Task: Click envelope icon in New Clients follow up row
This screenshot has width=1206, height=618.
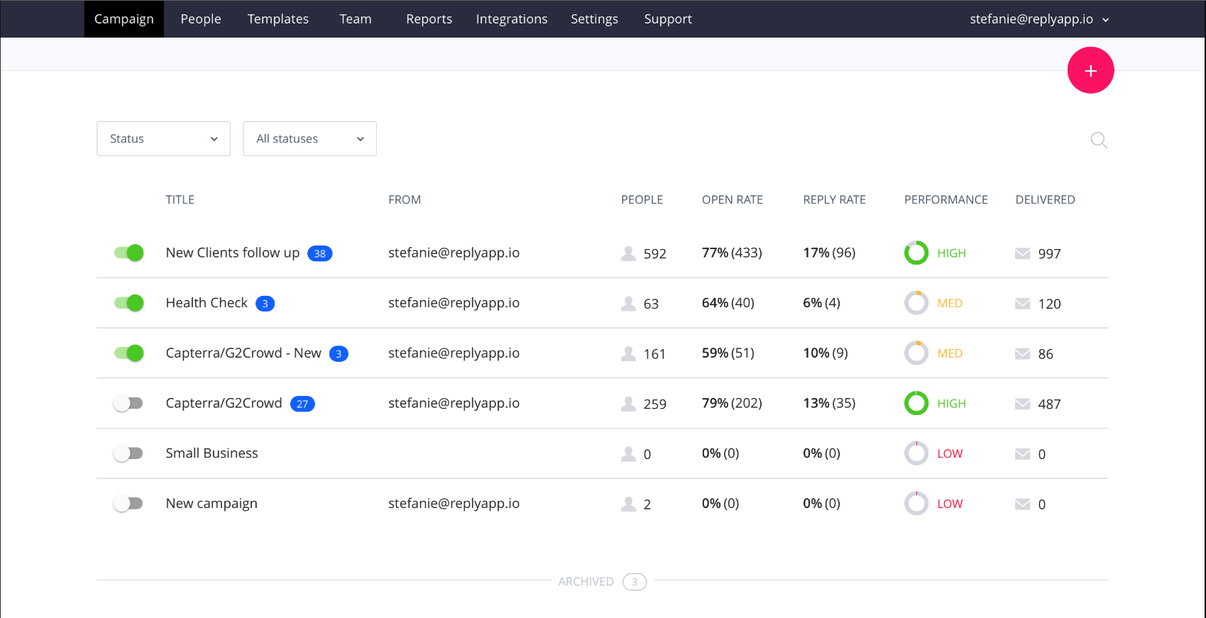Action: [x=1022, y=254]
